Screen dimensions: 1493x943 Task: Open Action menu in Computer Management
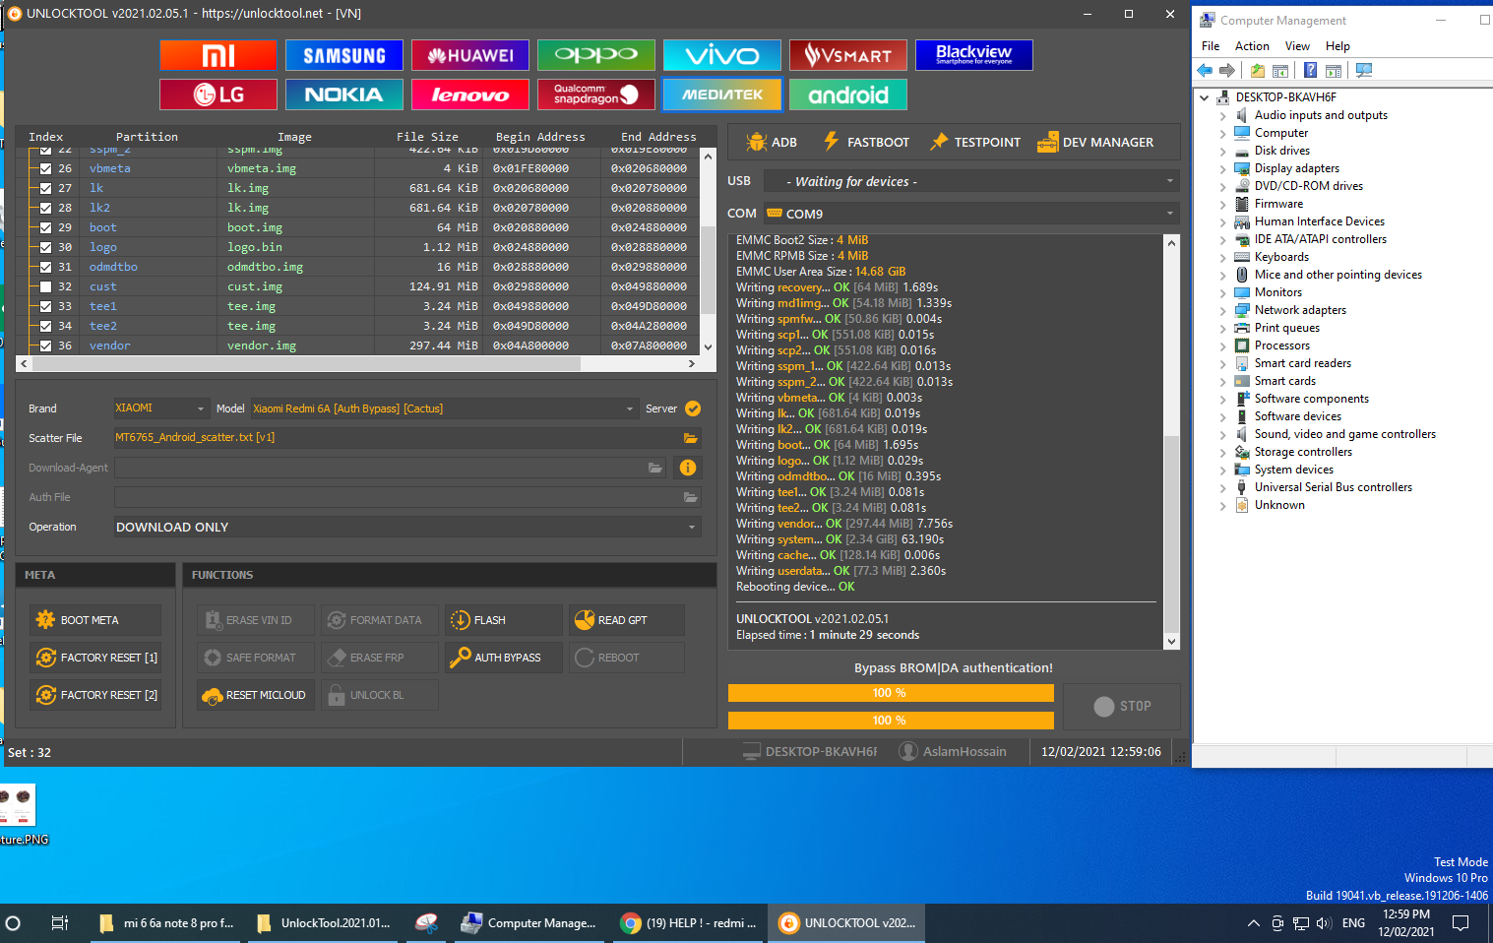(x=1252, y=46)
